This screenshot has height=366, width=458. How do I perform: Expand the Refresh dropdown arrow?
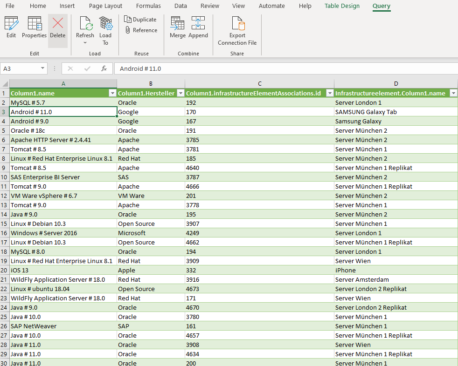point(85,43)
